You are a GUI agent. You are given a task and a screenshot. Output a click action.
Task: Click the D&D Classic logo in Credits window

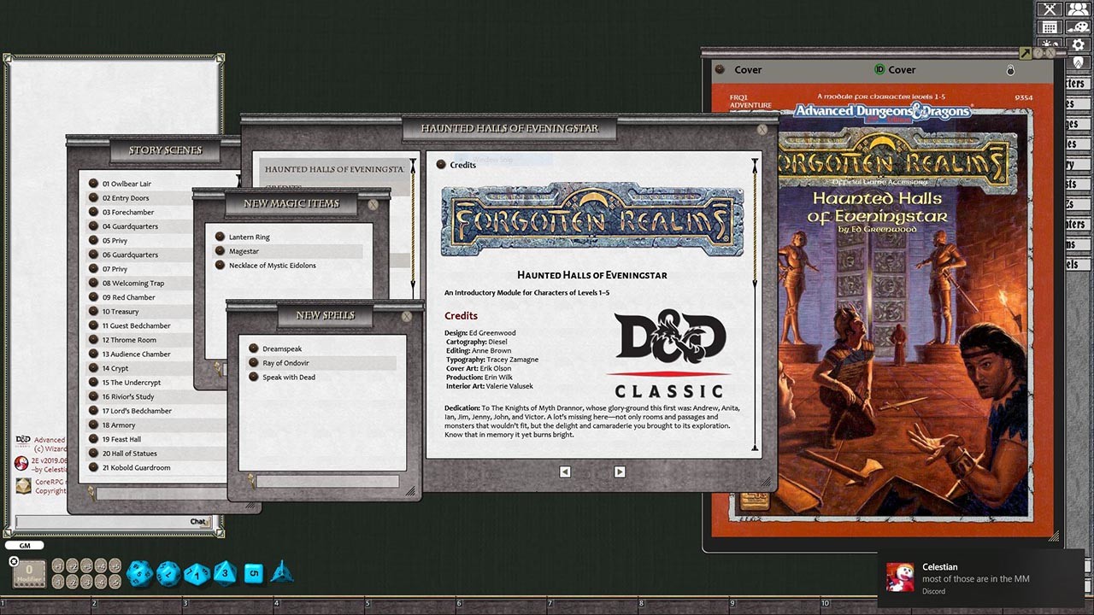pyautogui.click(x=670, y=342)
